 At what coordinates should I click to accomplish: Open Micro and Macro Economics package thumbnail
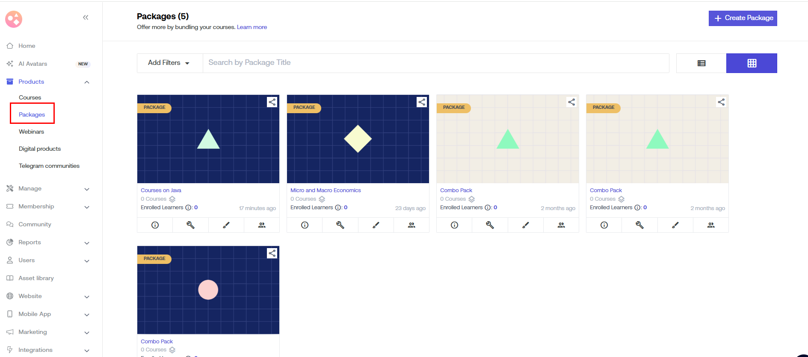pos(358,139)
